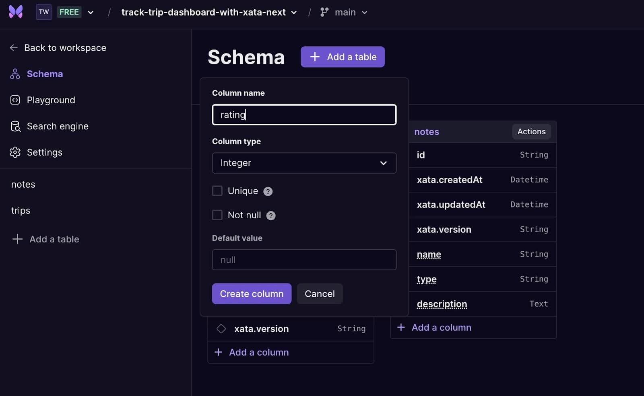Add a column to the left table
This screenshot has height=396, width=644.
pyautogui.click(x=252, y=353)
